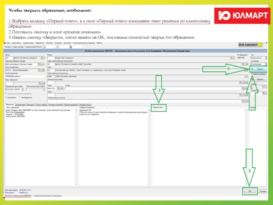Toggle the внутренняя checkbox

[x=6, y=97]
